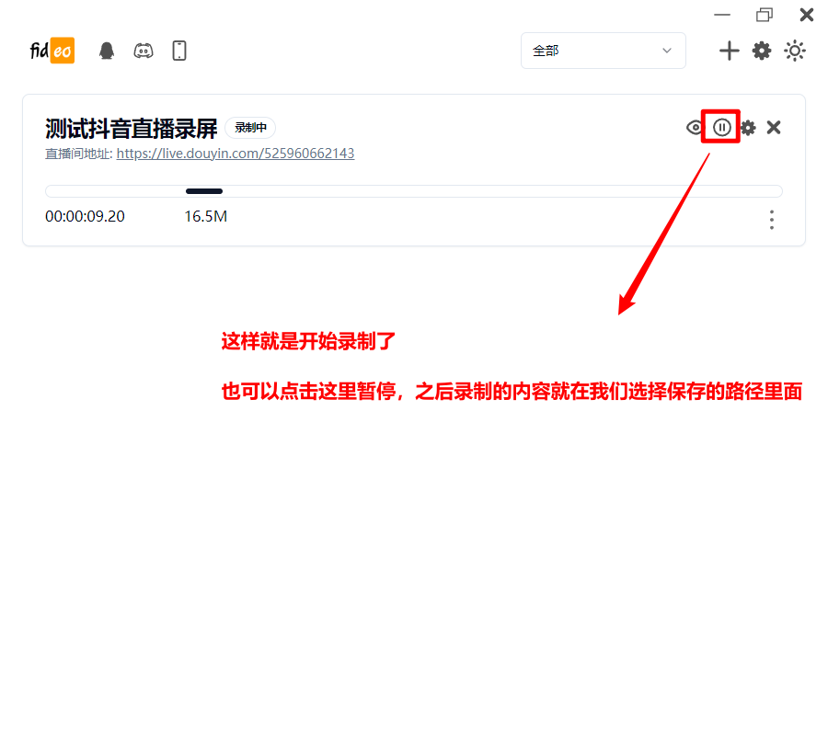Image resolution: width=828 pixels, height=742 pixels.
Task: Restore down the fideo window
Action: [x=765, y=15]
